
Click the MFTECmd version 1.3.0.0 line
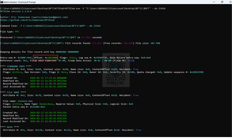pos(16,11)
